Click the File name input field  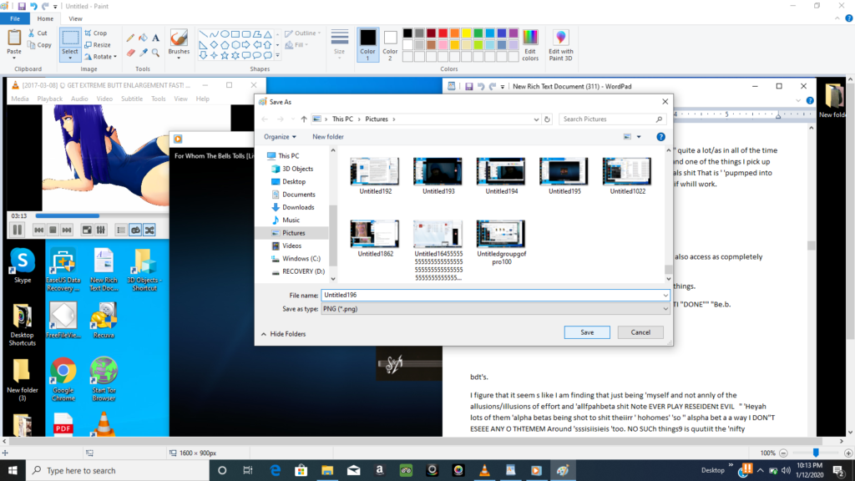pos(495,295)
